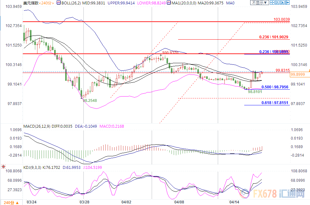Click the orange arrow marker above current price
The image size is (310, 205).
click(308, 71)
